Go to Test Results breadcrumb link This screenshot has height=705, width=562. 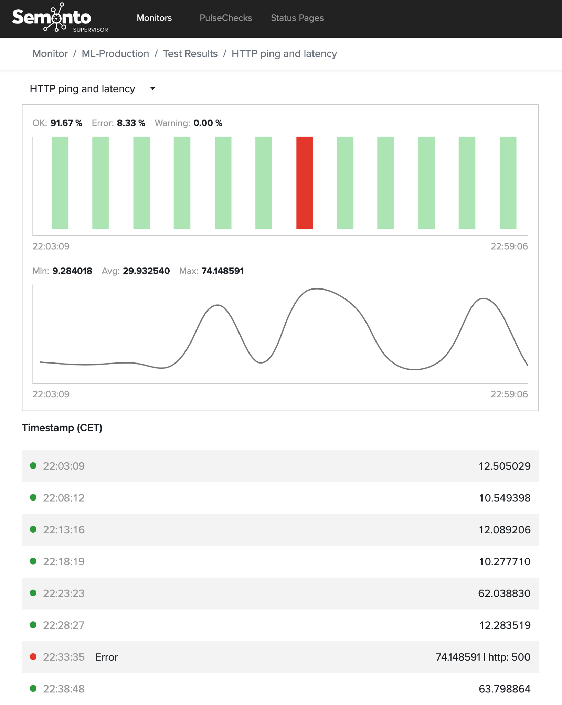click(x=190, y=54)
